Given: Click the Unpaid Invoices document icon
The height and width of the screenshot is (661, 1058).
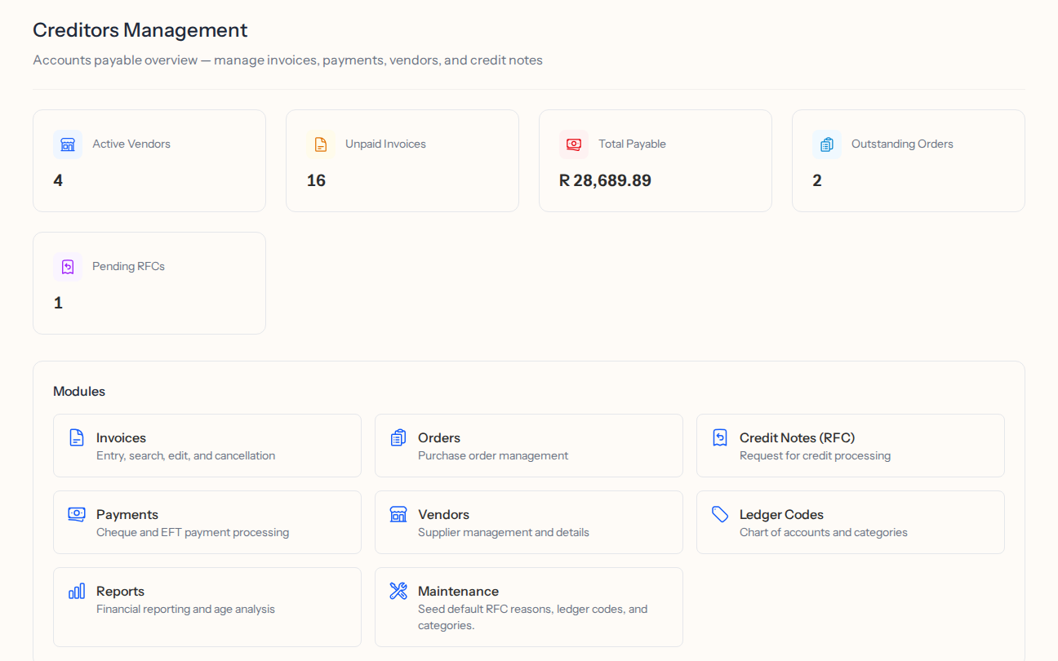Looking at the screenshot, I should (321, 144).
